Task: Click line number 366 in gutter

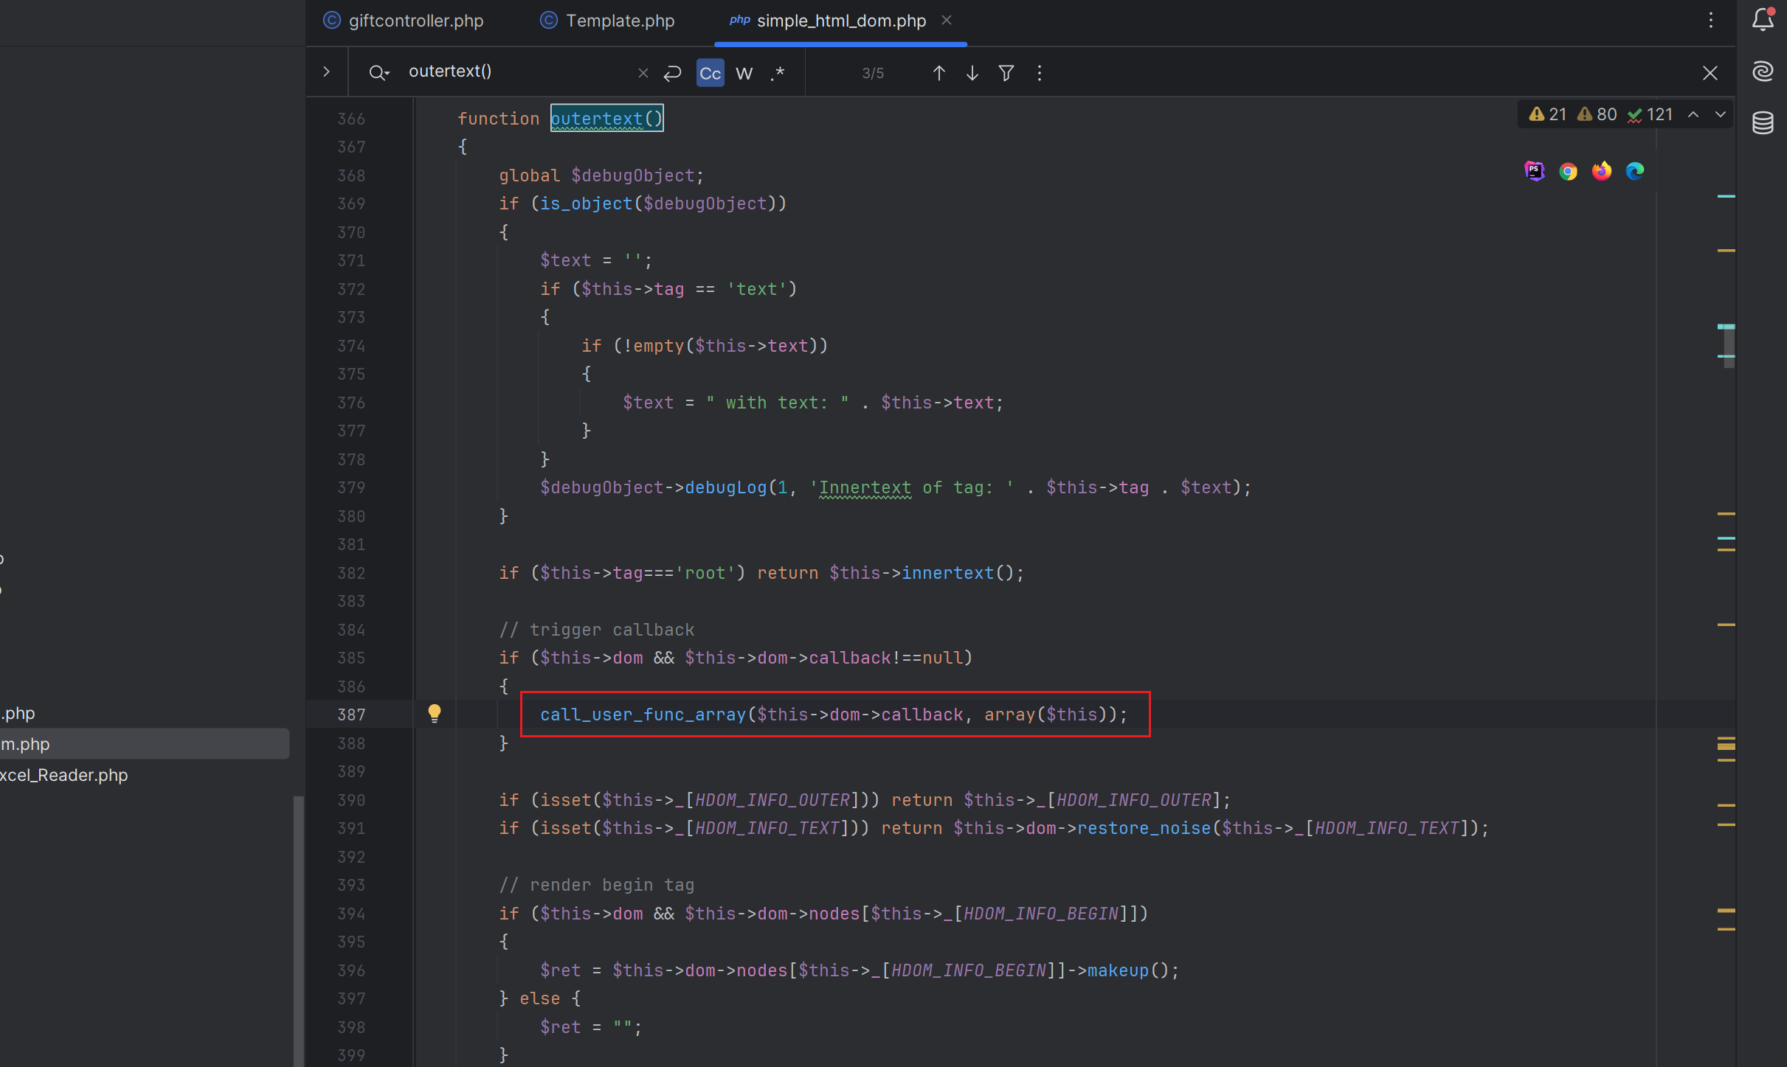Action: (x=352, y=119)
